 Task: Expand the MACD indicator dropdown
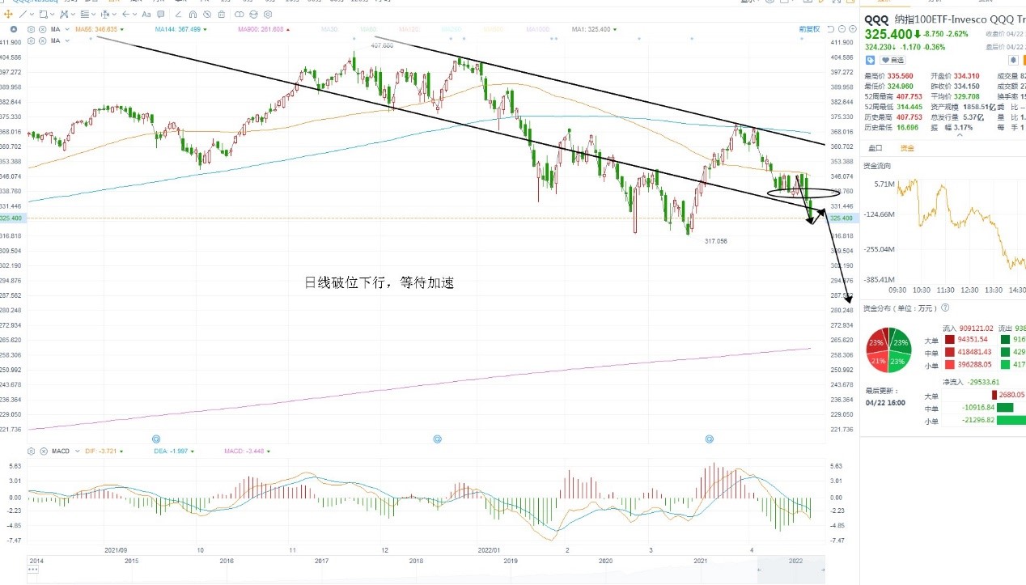click(x=78, y=451)
